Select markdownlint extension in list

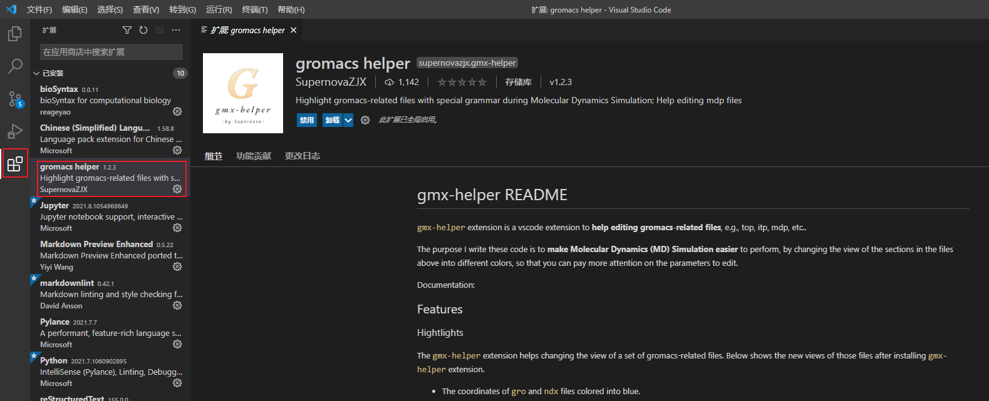[x=110, y=295]
